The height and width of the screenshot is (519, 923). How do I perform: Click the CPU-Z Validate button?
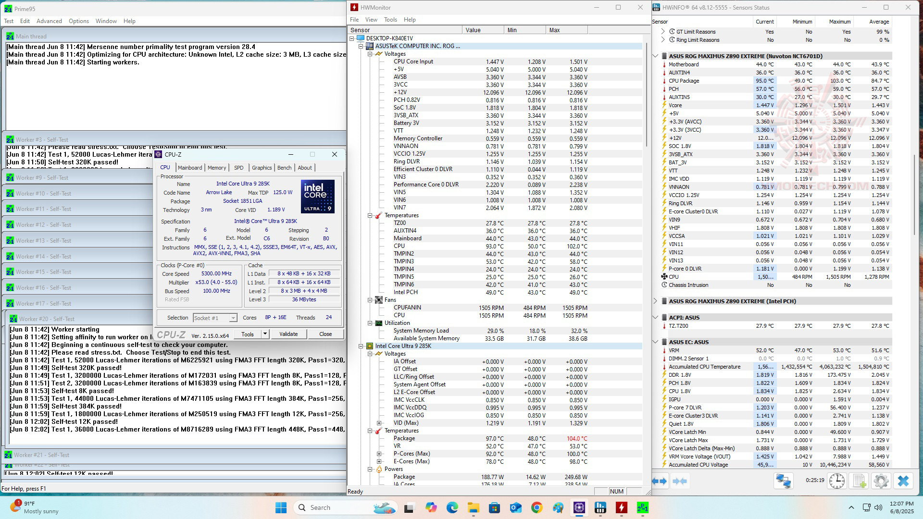pyautogui.click(x=288, y=334)
